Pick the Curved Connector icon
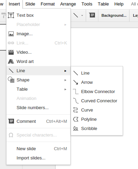 tap(75, 101)
